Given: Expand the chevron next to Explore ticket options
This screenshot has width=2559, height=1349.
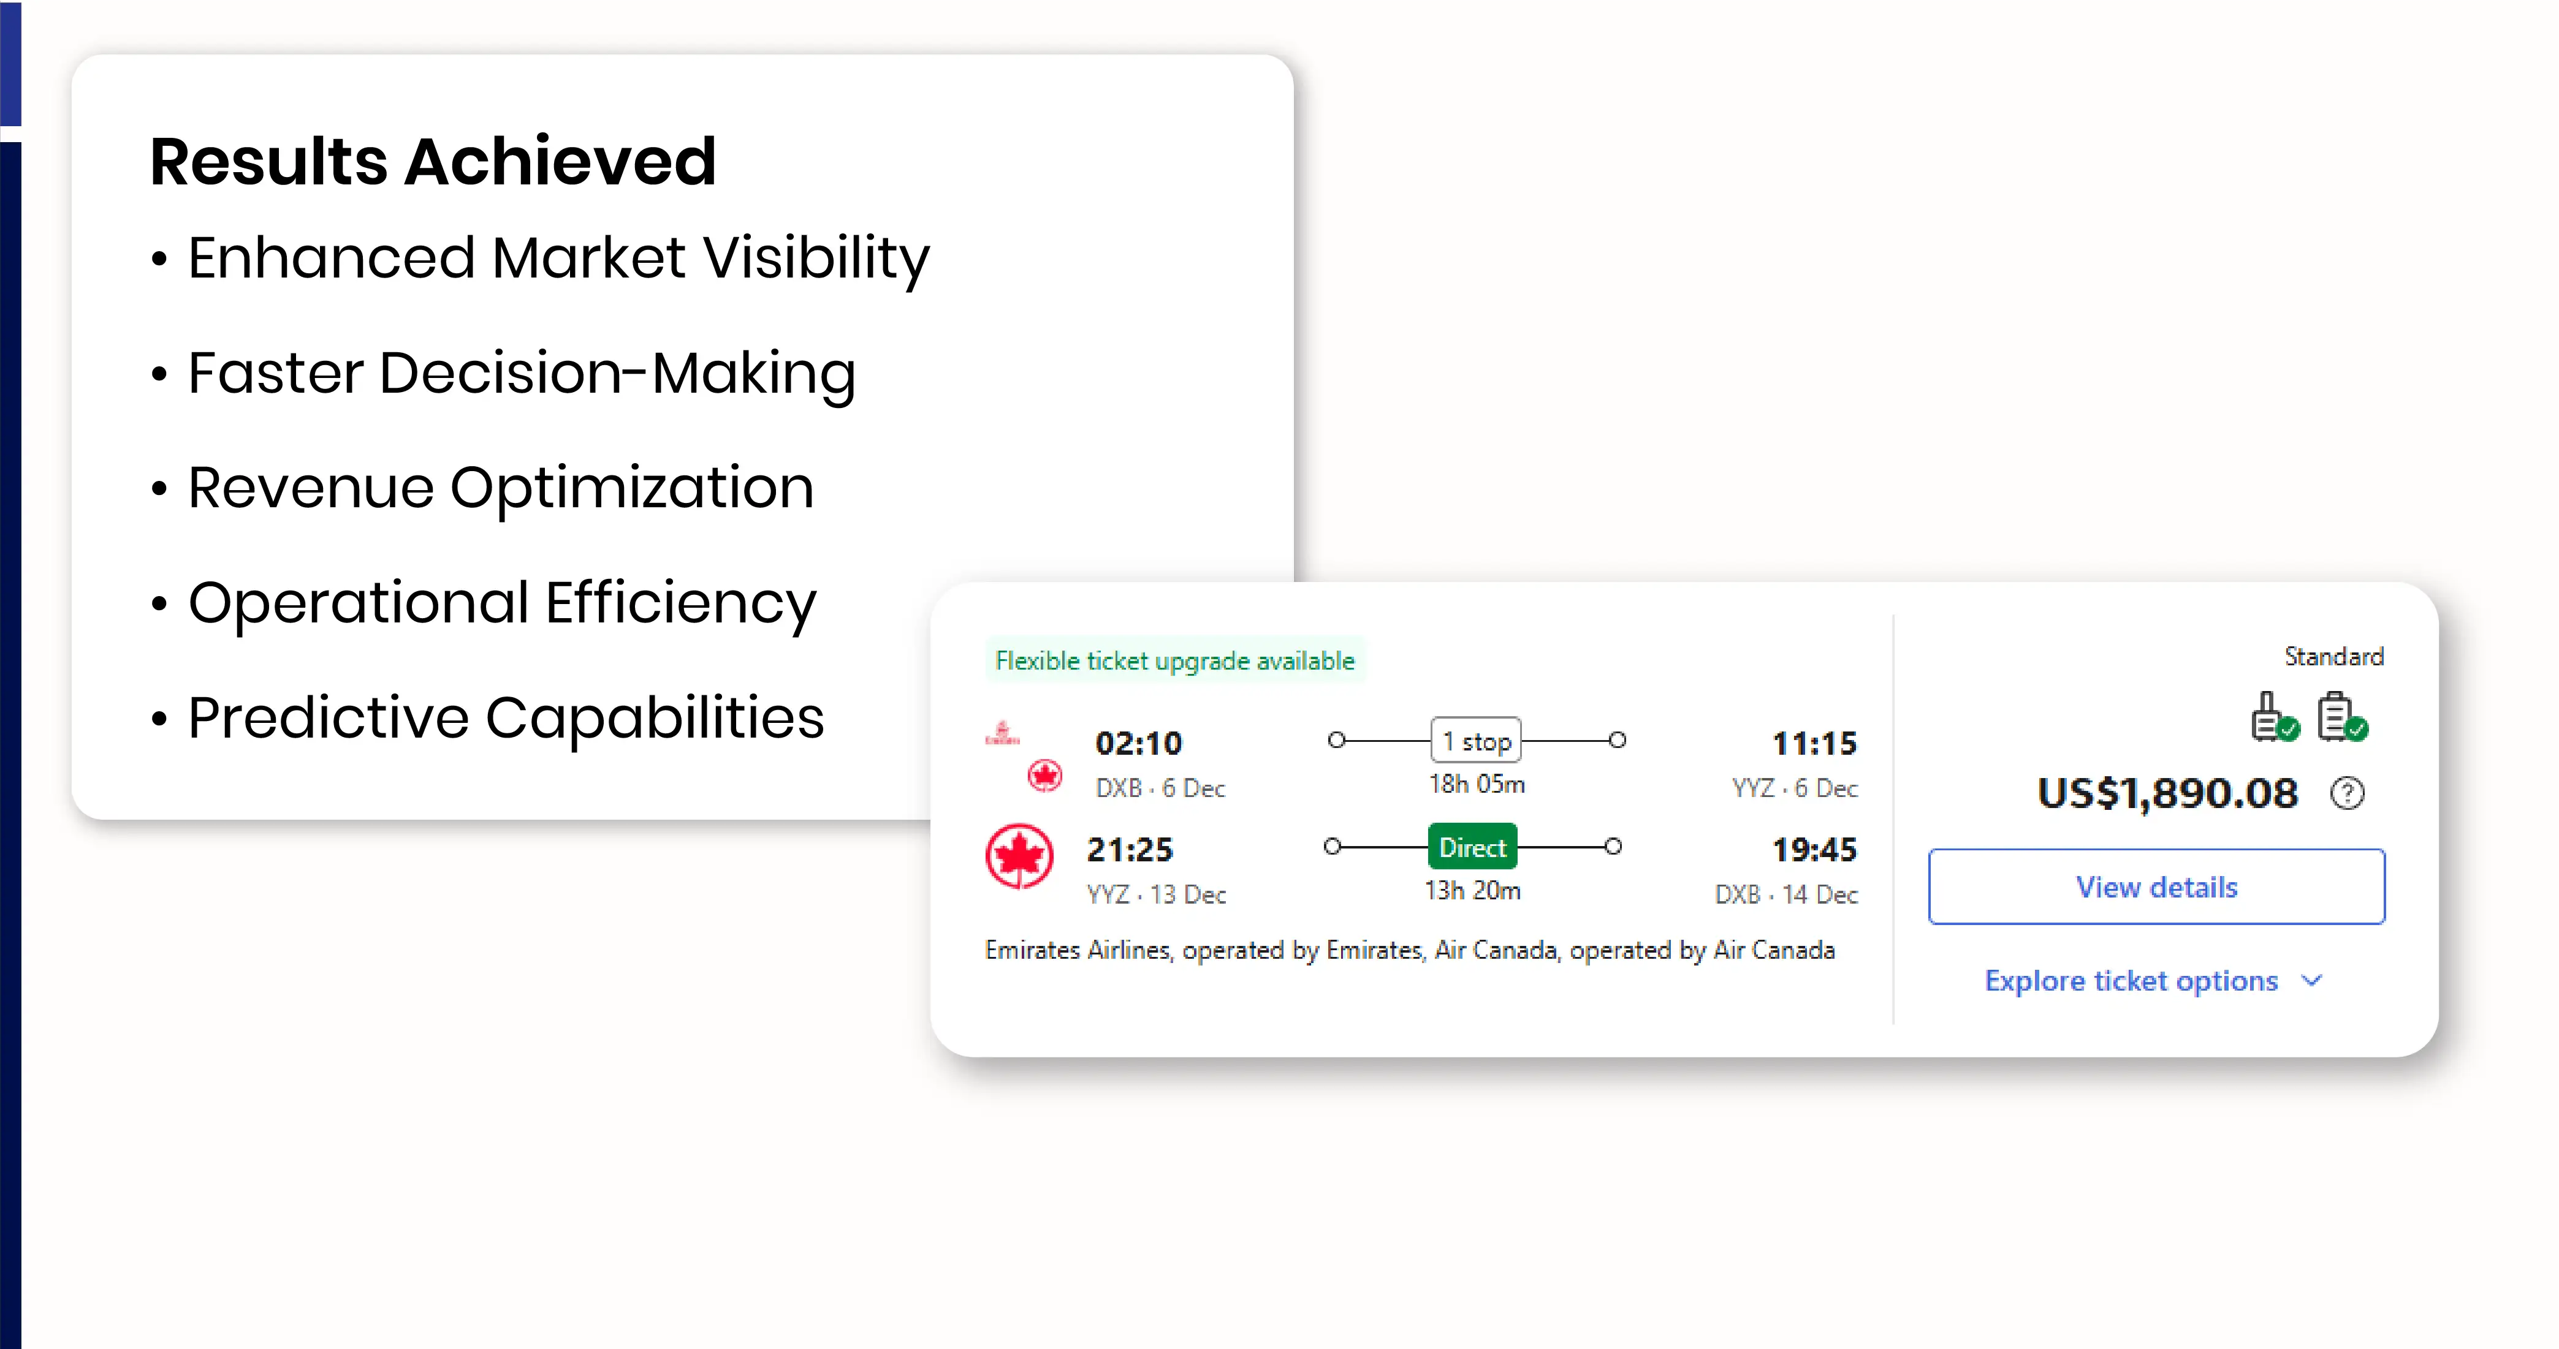Looking at the screenshot, I should [2311, 981].
